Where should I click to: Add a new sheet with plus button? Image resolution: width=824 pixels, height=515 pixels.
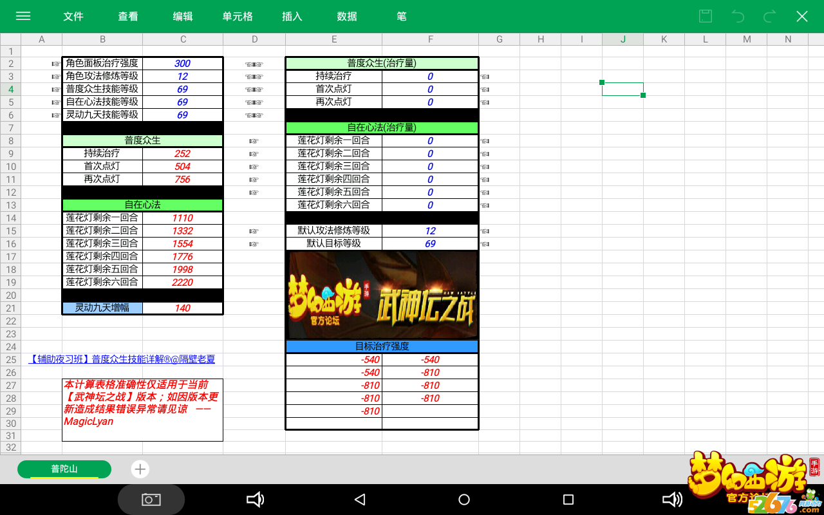pyautogui.click(x=140, y=469)
